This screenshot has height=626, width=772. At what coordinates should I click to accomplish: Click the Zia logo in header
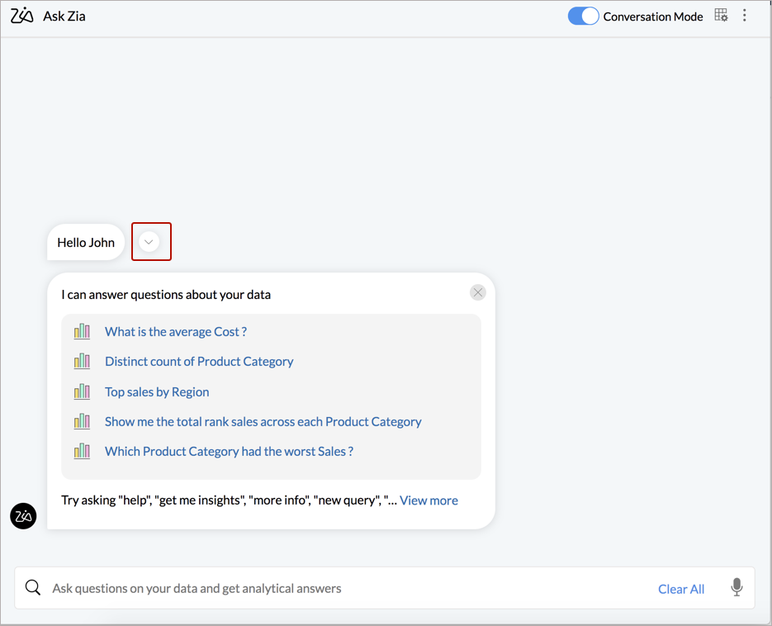pos(22,16)
